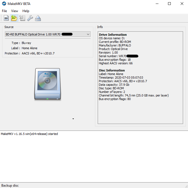
Task: Select 'Revision: 1.00' line
Action: click(108, 52)
